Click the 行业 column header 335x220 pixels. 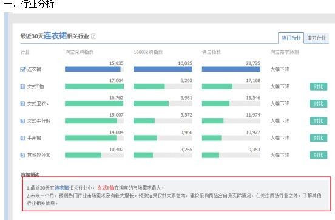pos(25,52)
